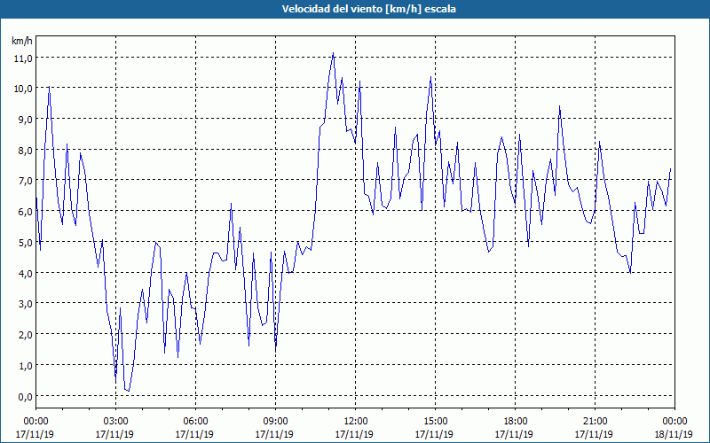Click the '00:00' label above 18/11/19
710x443 pixels.
(674, 422)
